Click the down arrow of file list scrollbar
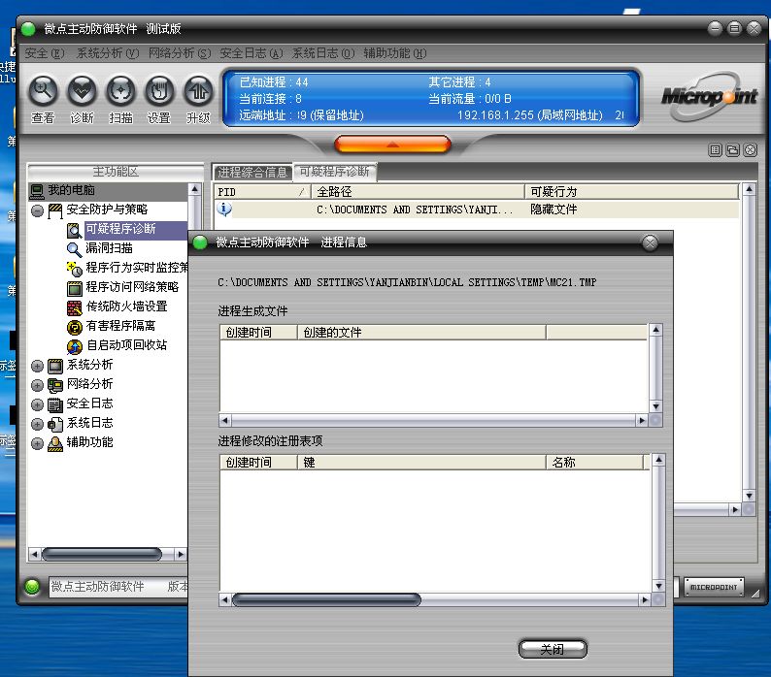Image resolution: width=771 pixels, height=677 pixels. (656, 406)
